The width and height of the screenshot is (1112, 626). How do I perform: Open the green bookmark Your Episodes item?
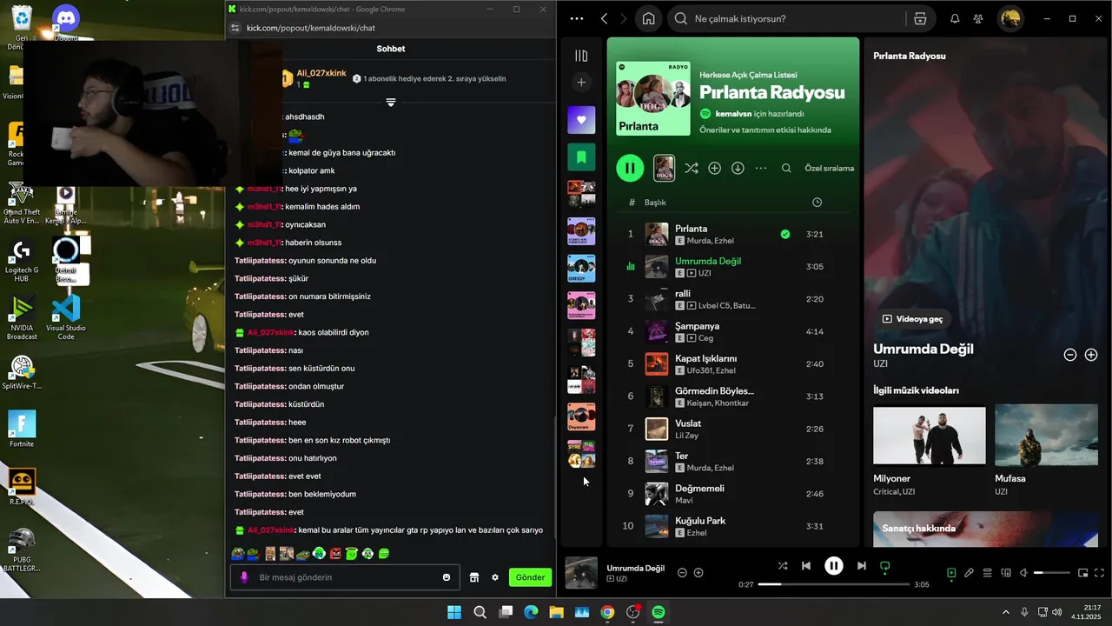(x=581, y=157)
